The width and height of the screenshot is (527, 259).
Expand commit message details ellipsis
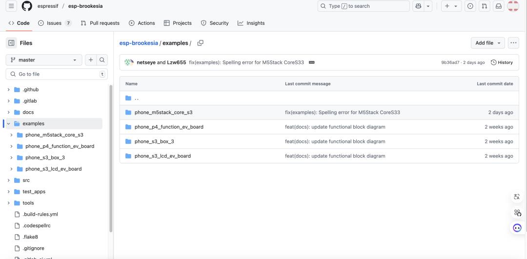[x=311, y=62]
